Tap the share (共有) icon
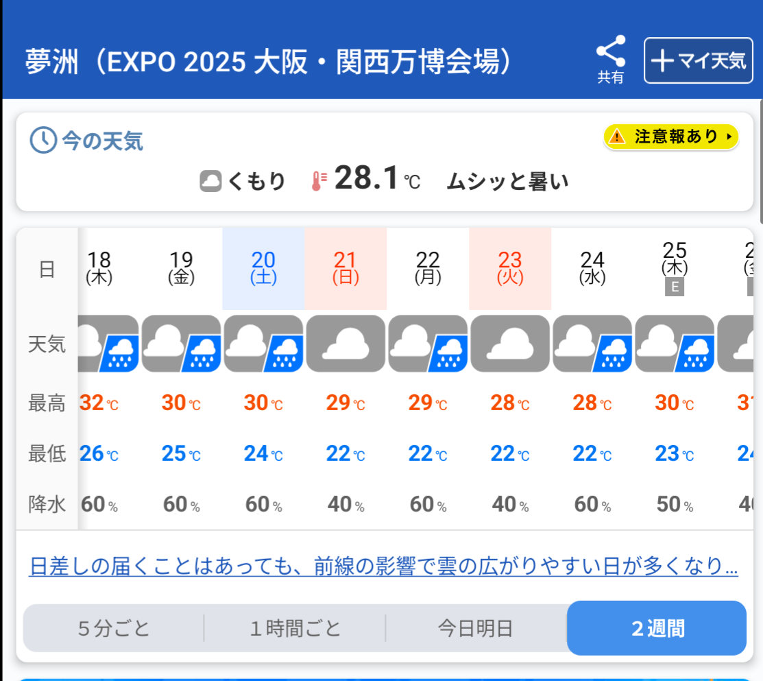763x681 pixels. 611,59
